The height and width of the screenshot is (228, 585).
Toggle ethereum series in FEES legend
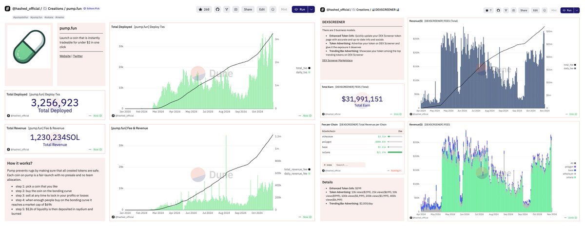(x=569, y=174)
